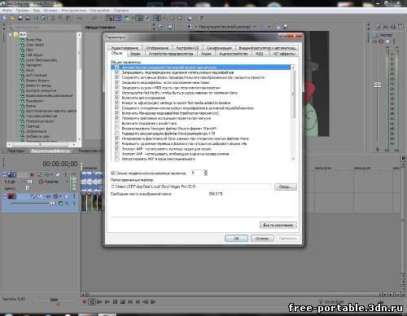This screenshot has height=316, width=407.
Task: Toggle Loop Playback in the transport bar
Action: (92, 302)
